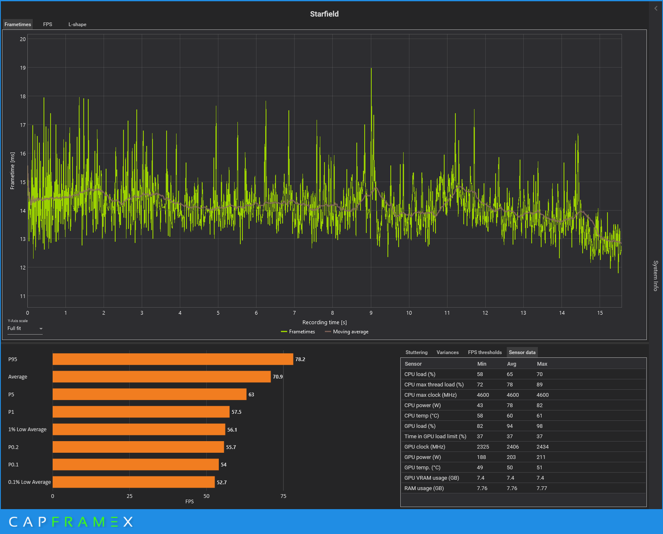
Task: Open the System Info side panel label
Action: [656, 276]
